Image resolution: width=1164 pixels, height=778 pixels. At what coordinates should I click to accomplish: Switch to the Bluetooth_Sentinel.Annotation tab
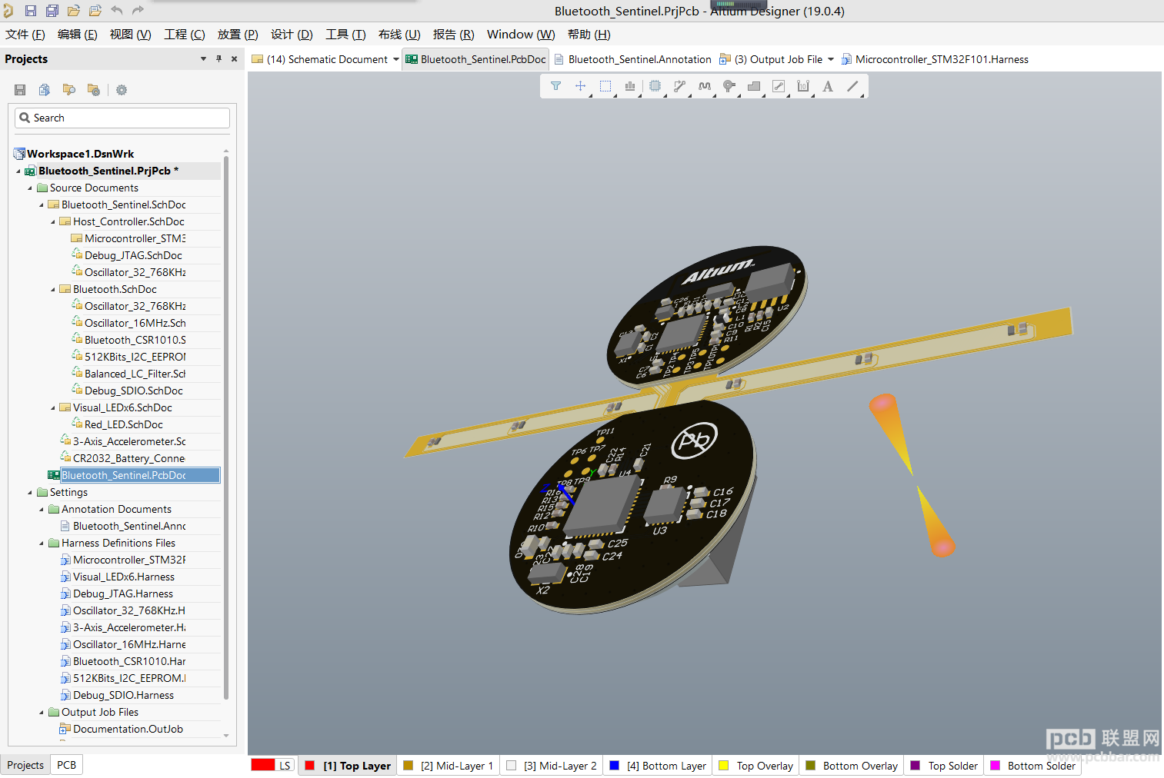point(632,59)
